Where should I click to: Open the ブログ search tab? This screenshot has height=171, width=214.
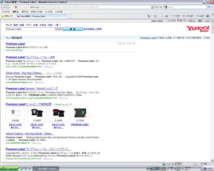(28, 25)
